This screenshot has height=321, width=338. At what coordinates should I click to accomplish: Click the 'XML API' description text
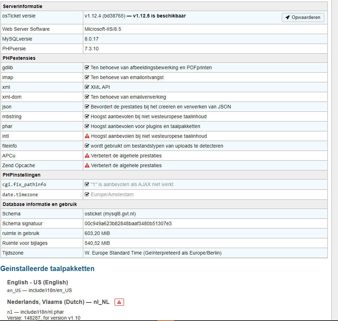(x=100, y=87)
